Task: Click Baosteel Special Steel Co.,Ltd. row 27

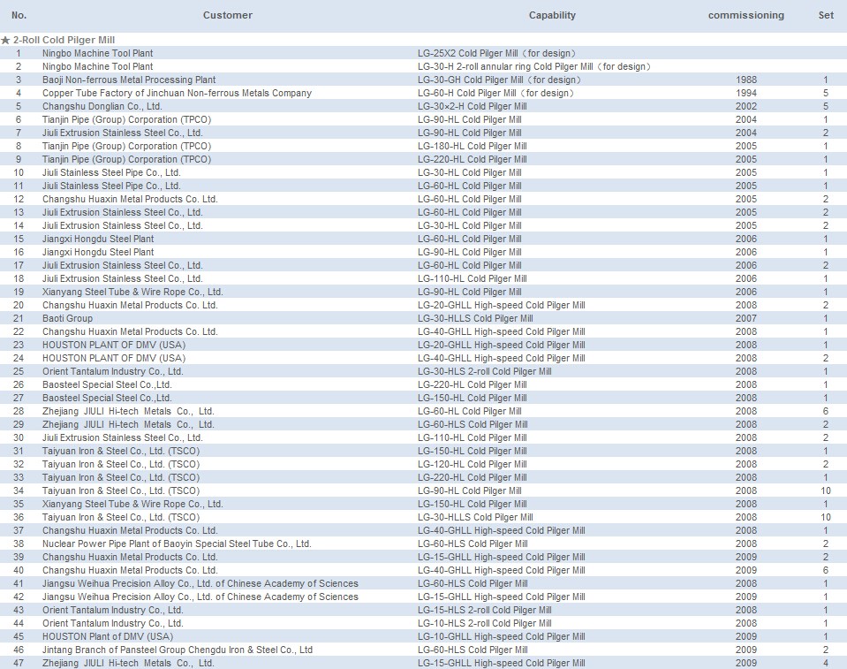Action: point(107,398)
